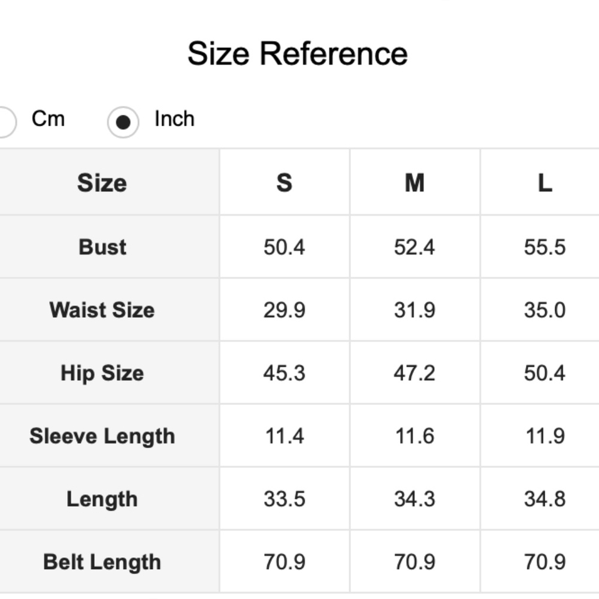This screenshot has width=599, height=599.
Task: Click the "Inch" text label
Action: (x=174, y=119)
